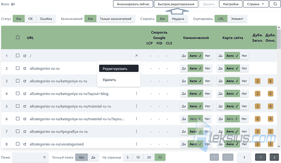The height and width of the screenshot is (163, 281).
Task: Tick checkbox for row 6
Action: (18, 119)
